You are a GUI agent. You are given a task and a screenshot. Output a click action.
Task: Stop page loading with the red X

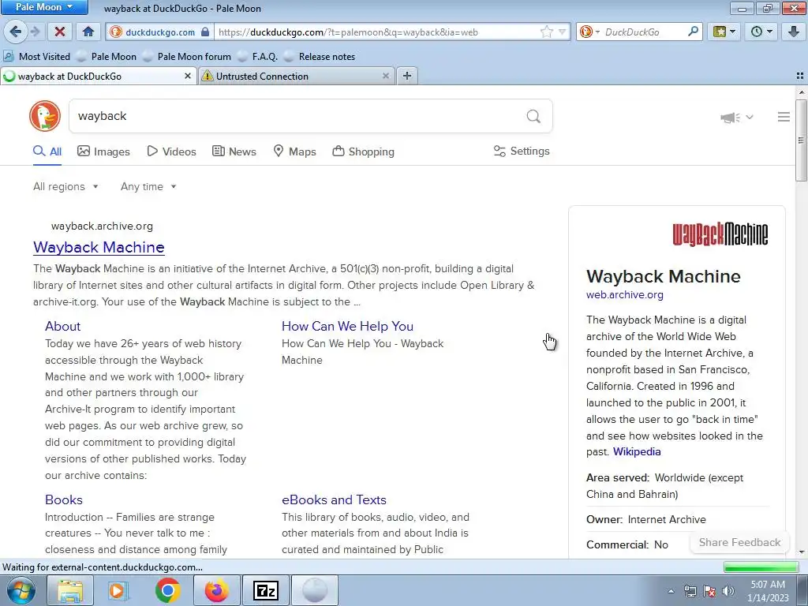tap(60, 32)
